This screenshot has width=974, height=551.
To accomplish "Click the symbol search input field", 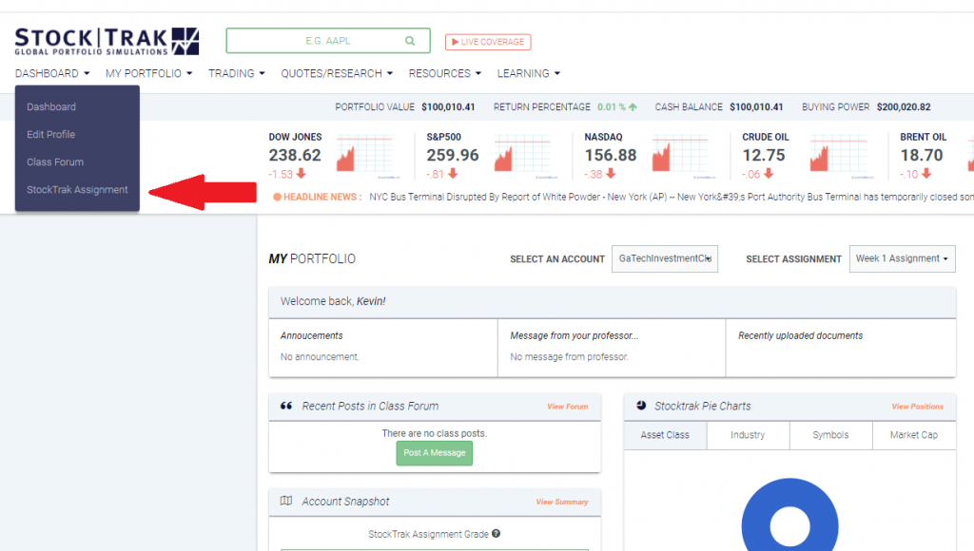I will [328, 41].
